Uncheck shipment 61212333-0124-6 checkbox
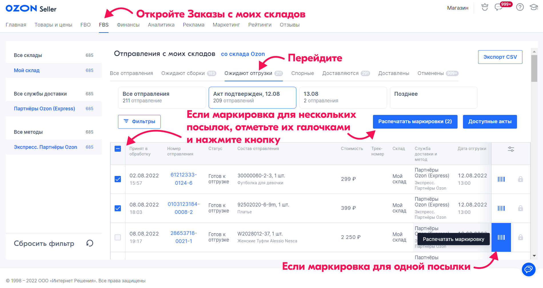Viewport: 543px width, 288px height. click(x=118, y=179)
